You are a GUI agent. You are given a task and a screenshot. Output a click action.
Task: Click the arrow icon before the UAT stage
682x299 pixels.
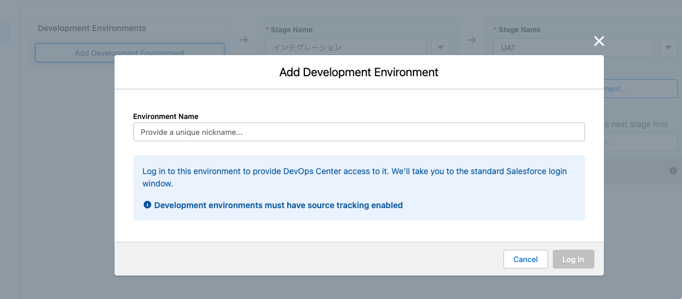tap(471, 40)
